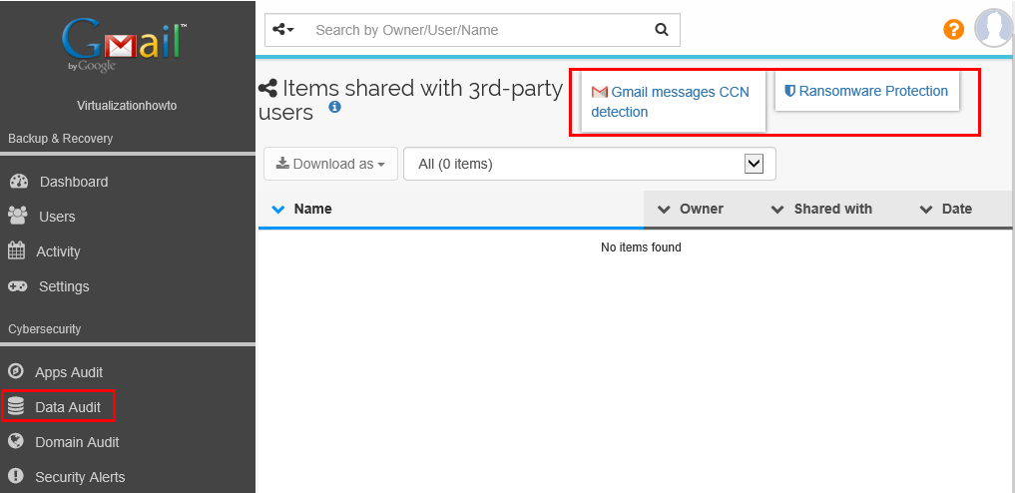This screenshot has height=493, width=1015.
Task: Click the info icon beside the page title
Action: pos(334,107)
